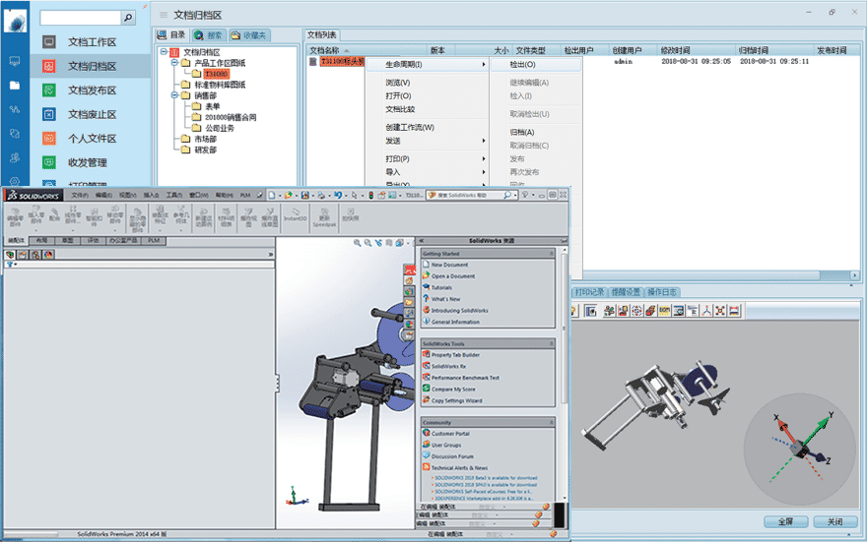This screenshot has width=867, height=542.
Task: Open the 文档发布区 area
Action: [92, 90]
